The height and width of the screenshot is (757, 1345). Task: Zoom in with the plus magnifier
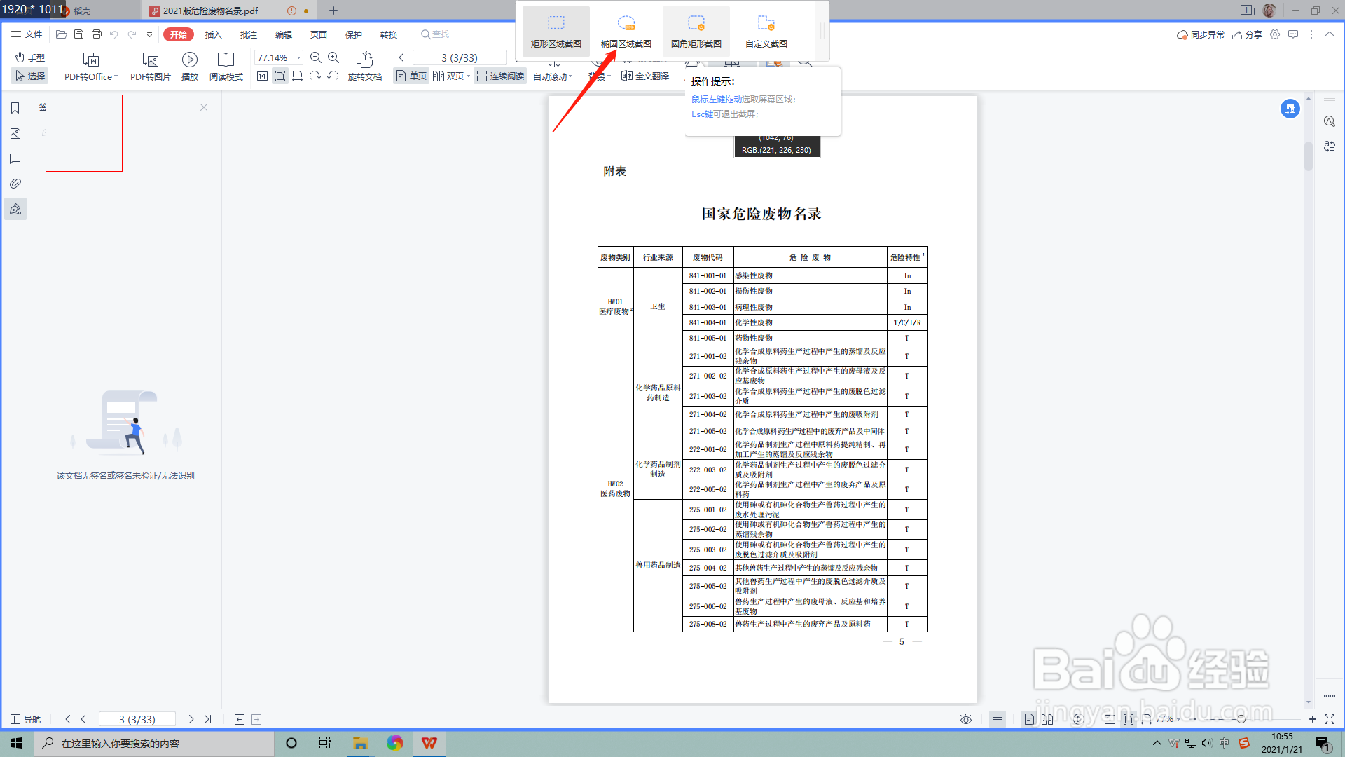(333, 57)
